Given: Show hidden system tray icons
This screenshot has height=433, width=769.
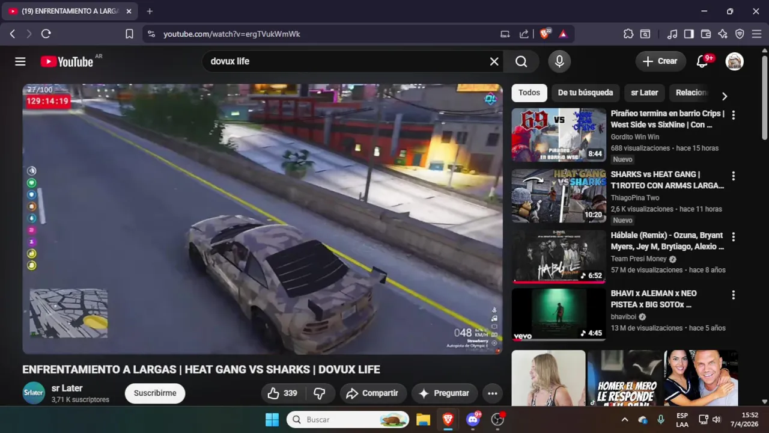Looking at the screenshot, I should tap(625, 420).
